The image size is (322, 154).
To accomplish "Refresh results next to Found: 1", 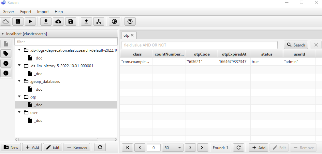I will coord(239,148).
